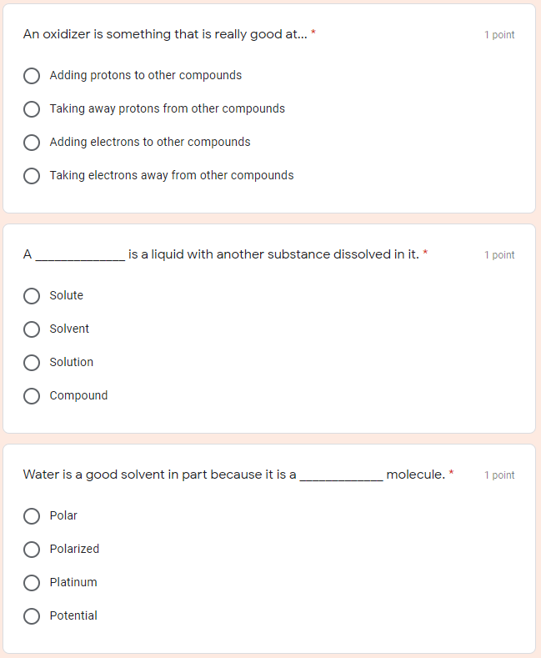Select the Potential answer option
This screenshot has width=541, height=658.
32,616
